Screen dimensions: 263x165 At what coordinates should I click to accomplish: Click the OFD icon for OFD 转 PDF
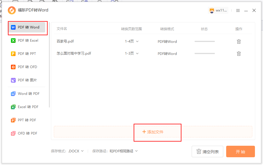pos(13,133)
